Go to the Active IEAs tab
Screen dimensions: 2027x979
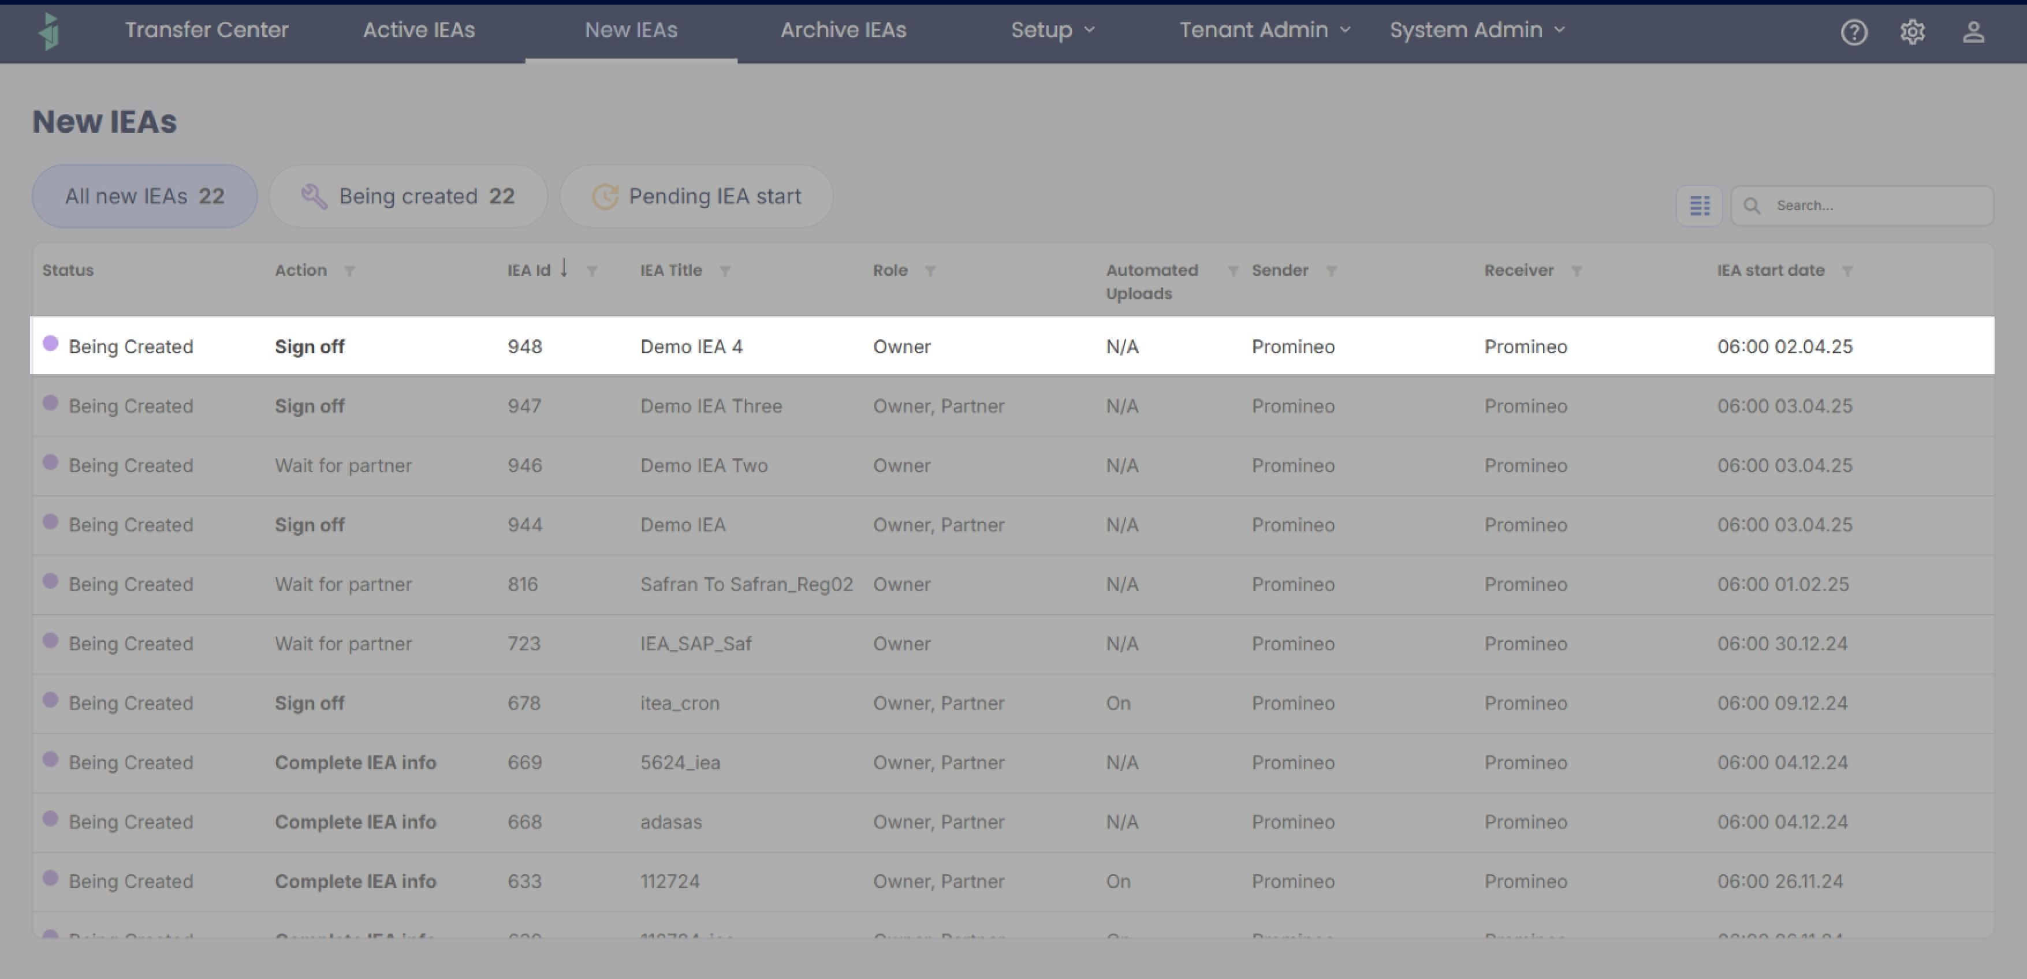[419, 30]
